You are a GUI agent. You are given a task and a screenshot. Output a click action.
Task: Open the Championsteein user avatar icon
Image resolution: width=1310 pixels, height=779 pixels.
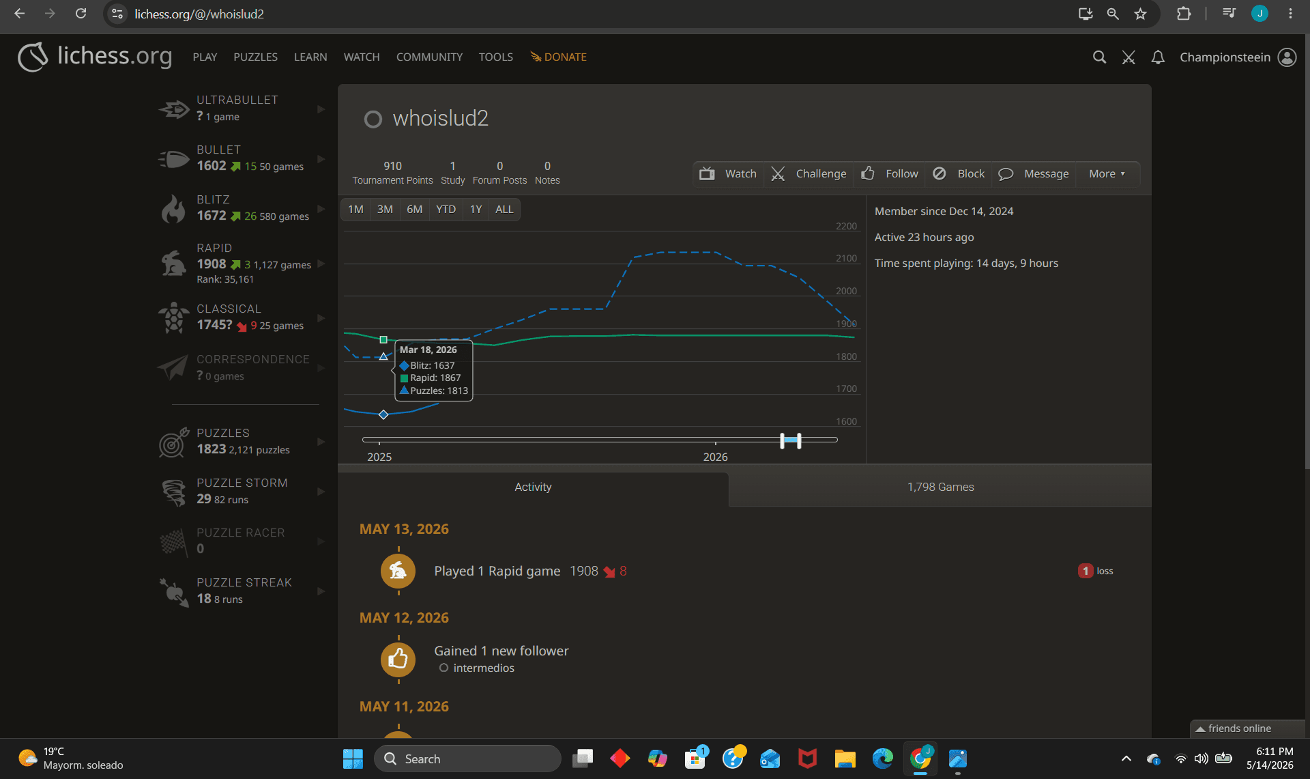click(x=1287, y=57)
